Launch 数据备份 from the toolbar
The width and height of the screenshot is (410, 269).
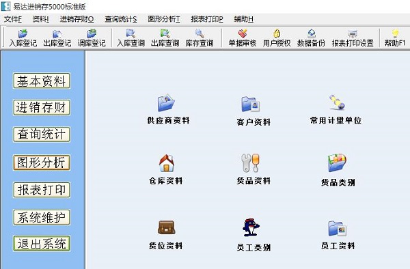coord(311,38)
